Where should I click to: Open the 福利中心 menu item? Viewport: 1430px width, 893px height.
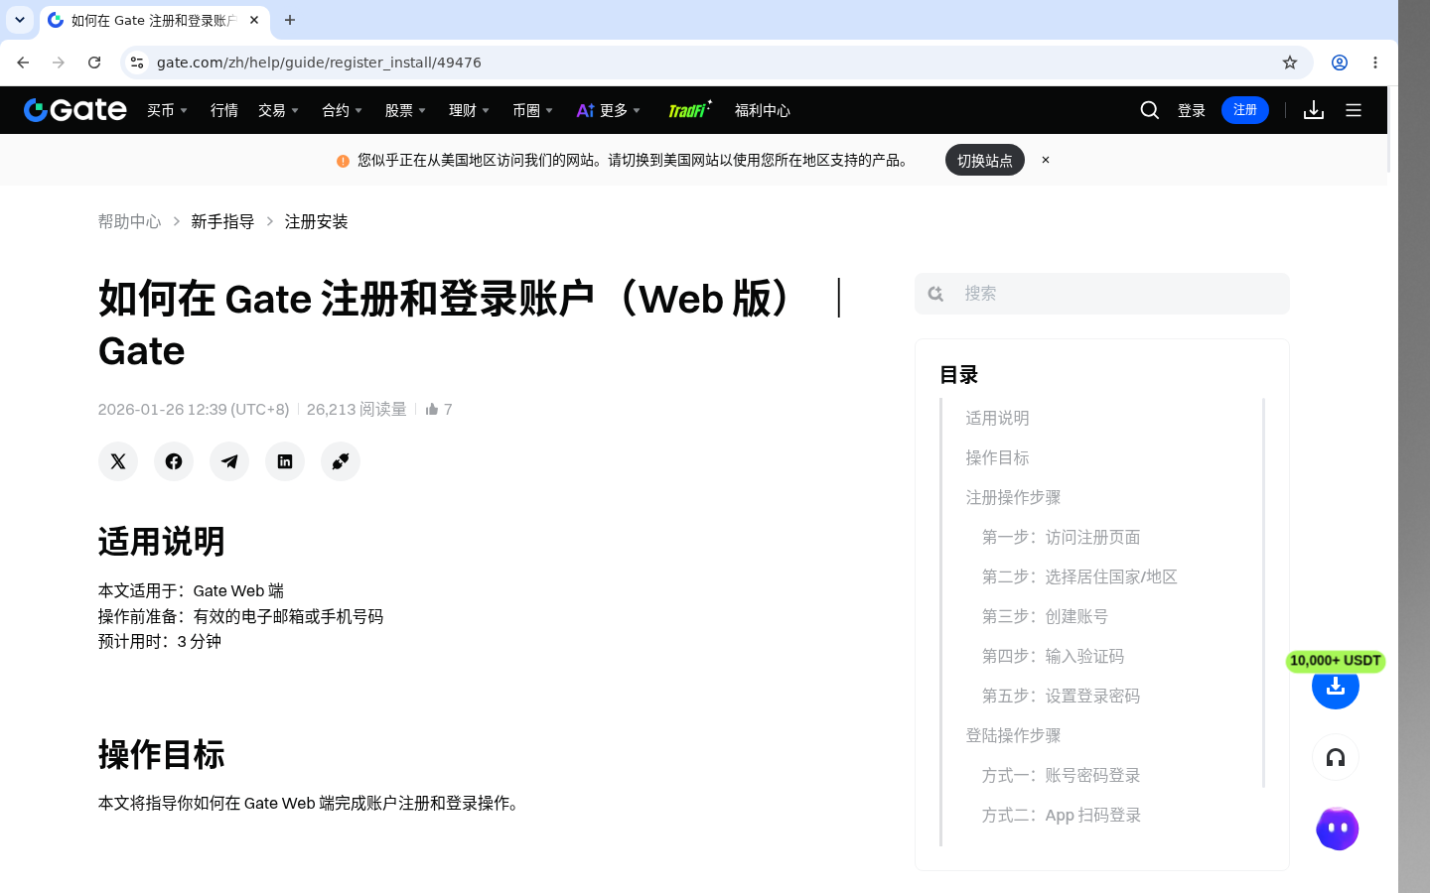coord(763,110)
